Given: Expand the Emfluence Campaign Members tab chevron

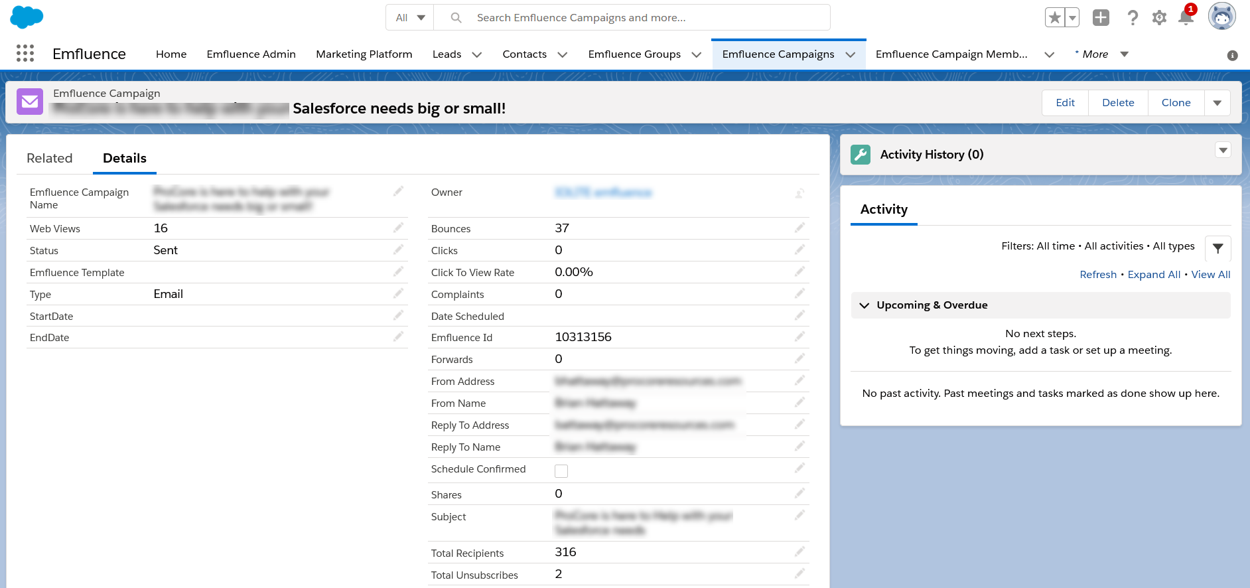Looking at the screenshot, I should pyautogui.click(x=1049, y=54).
